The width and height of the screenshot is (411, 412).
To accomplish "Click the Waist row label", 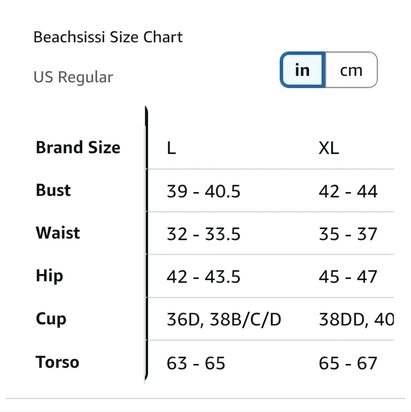I will 58,233.
